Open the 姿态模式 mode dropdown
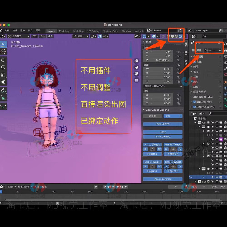This screenshot has width=227, height=227. pyautogui.click(x=18, y=36)
